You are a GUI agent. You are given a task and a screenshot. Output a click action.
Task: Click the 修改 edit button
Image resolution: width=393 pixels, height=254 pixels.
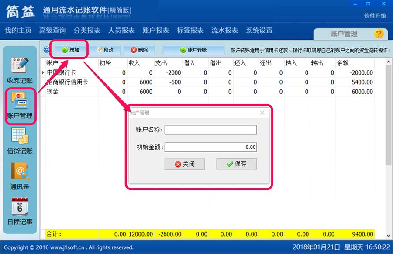(105, 50)
